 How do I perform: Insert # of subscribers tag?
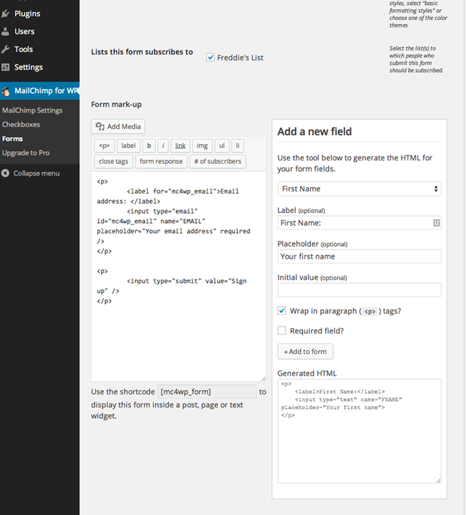218,162
